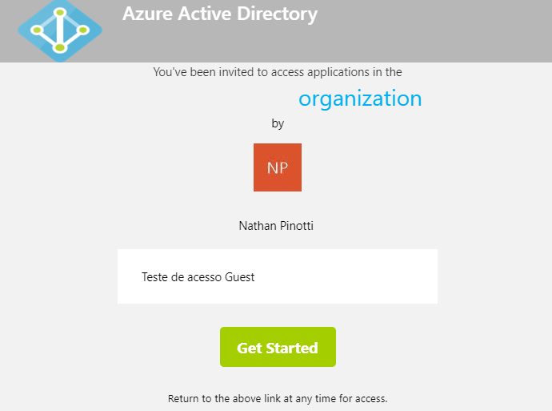Click the word Directory in the header
The height and width of the screenshot is (411, 552).
(278, 14)
